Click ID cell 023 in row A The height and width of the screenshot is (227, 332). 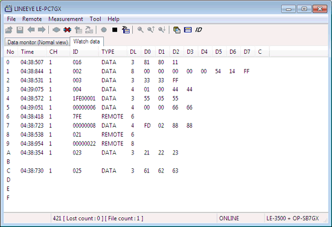pos(77,153)
